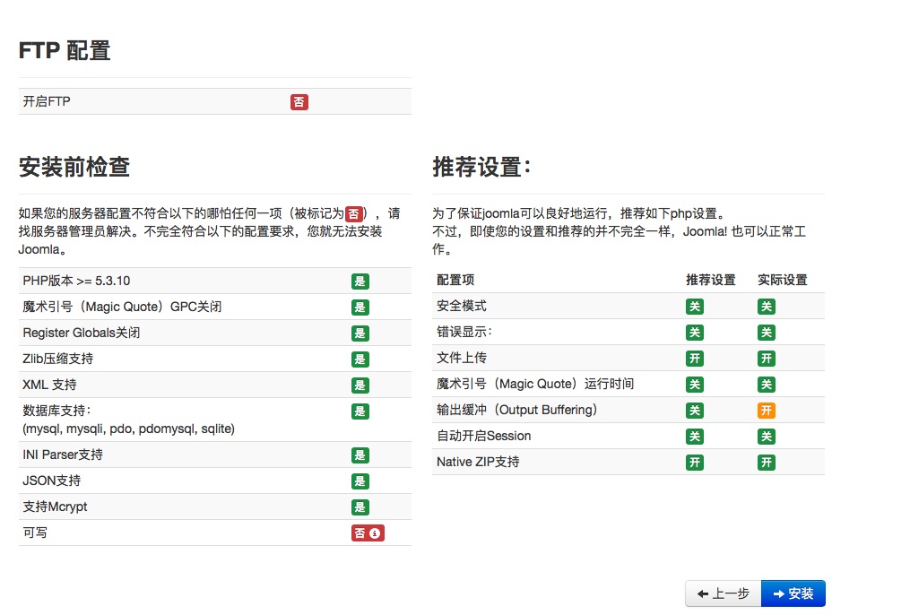Click the text 支持Mcrypt

tap(55, 507)
